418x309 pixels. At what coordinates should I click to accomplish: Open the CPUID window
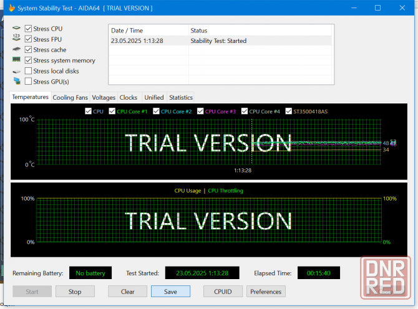[223, 292]
